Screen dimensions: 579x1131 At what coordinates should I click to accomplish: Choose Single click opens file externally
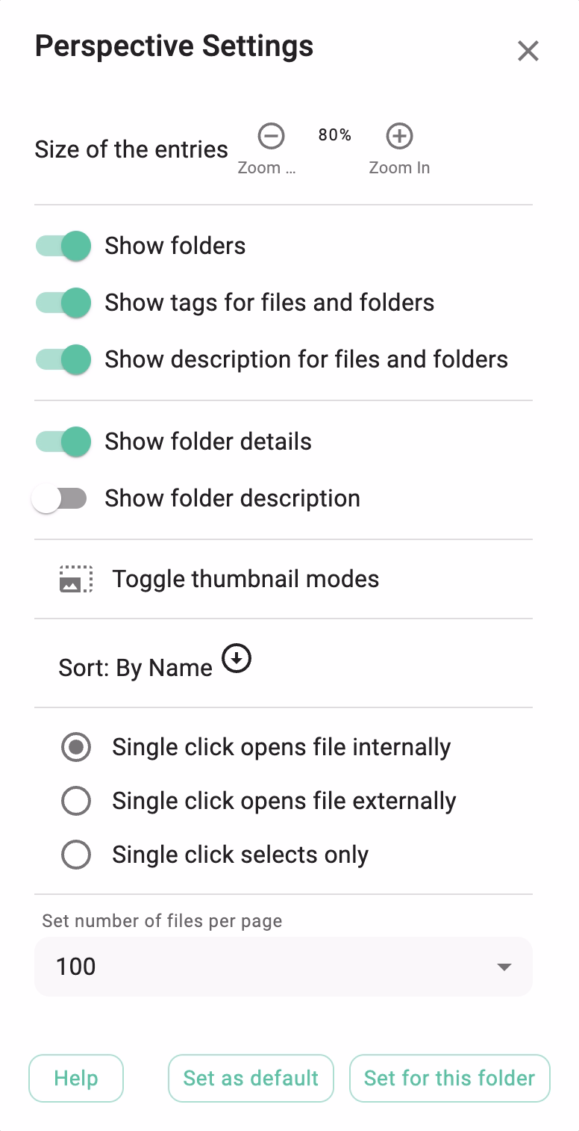coord(76,801)
